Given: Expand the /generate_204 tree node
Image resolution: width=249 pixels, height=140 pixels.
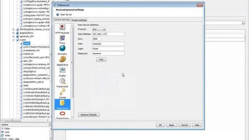Looking at the screenshot, I should pyautogui.click(x=14, y=36).
